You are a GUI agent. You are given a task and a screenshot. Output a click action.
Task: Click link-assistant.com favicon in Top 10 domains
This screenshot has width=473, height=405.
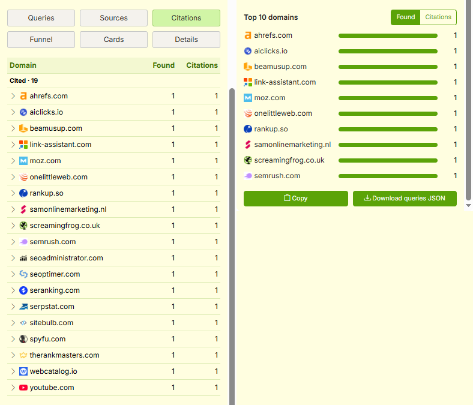248,82
